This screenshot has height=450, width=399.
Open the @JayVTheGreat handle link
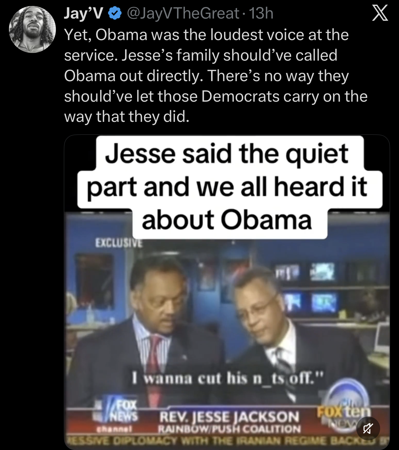click(x=183, y=14)
